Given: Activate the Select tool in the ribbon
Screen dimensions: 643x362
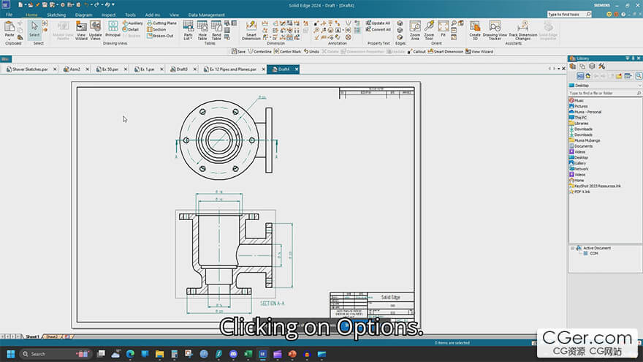Looking at the screenshot, I should [x=34, y=29].
